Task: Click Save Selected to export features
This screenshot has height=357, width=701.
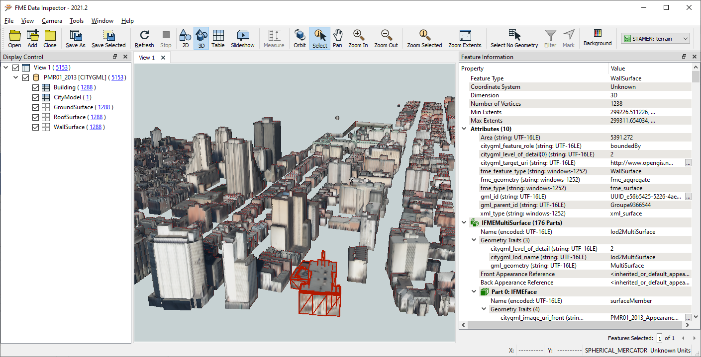Action: [108, 38]
